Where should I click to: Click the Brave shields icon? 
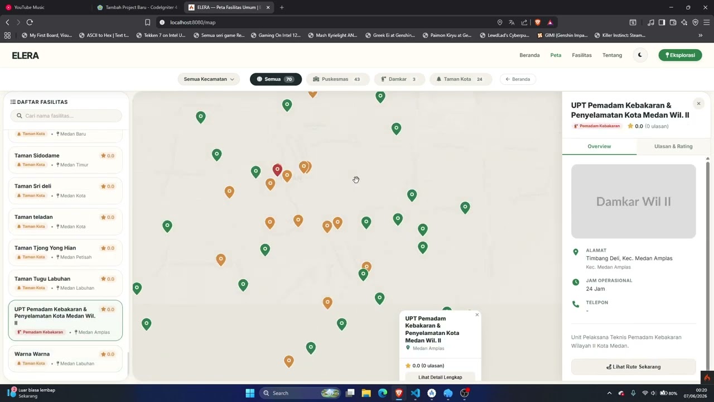click(x=538, y=22)
